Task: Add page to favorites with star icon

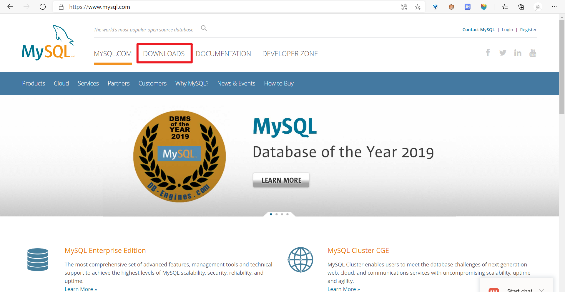Action: coord(418,7)
